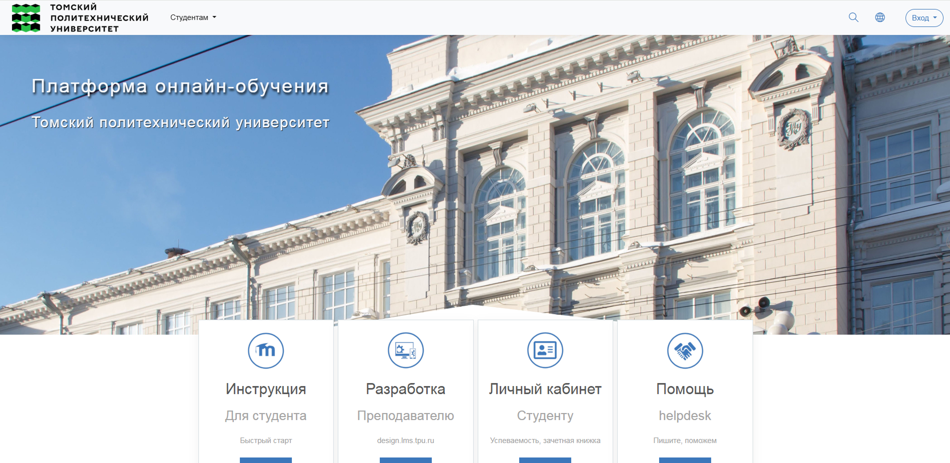Click the Томский политехнический университет banner subtitle

[x=180, y=122]
